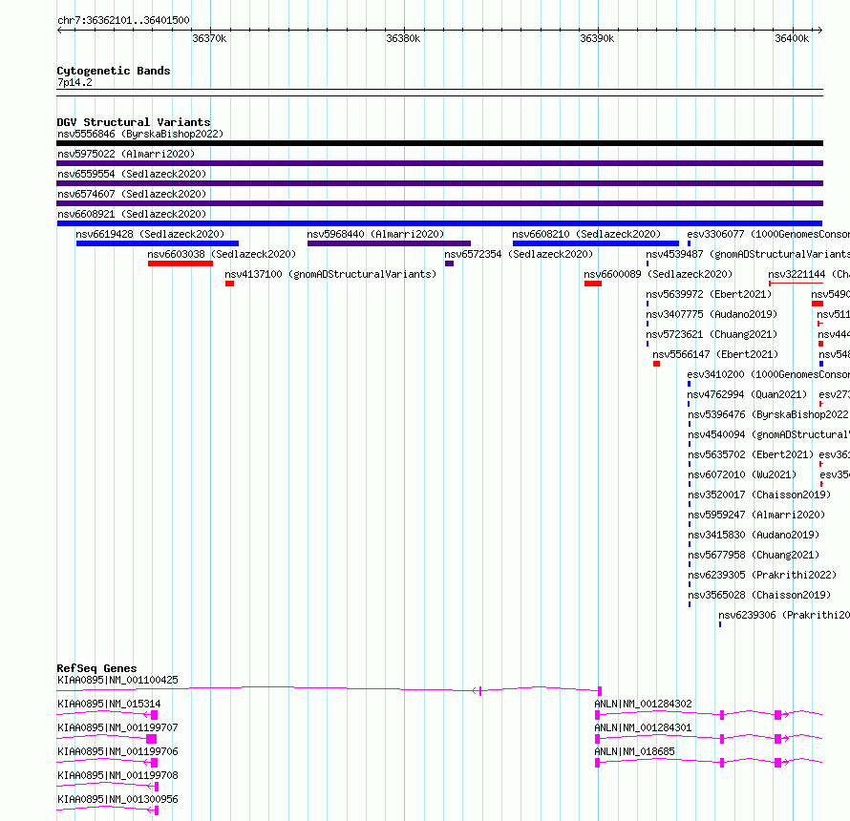Open label nsv3520017 (Chaisson2019)
The width and height of the screenshot is (850, 821).
tap(759, 495)
